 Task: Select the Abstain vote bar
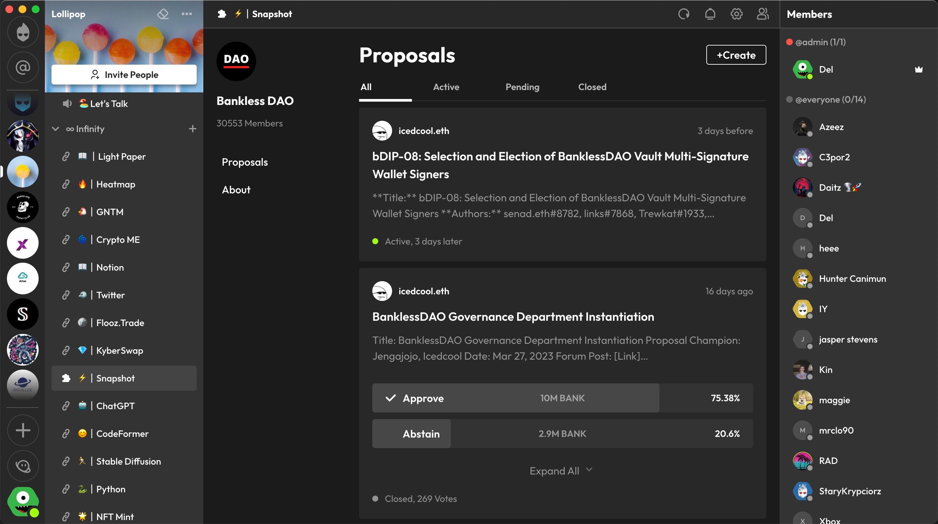point(562,434)
